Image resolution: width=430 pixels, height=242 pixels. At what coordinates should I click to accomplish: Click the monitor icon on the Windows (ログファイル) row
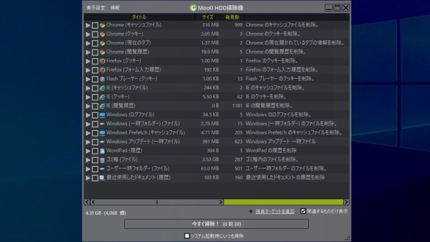tap(102, 115)
